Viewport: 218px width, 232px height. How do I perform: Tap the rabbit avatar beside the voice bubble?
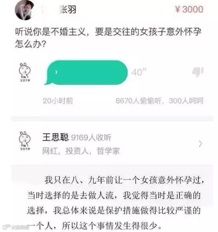point(25,72)
